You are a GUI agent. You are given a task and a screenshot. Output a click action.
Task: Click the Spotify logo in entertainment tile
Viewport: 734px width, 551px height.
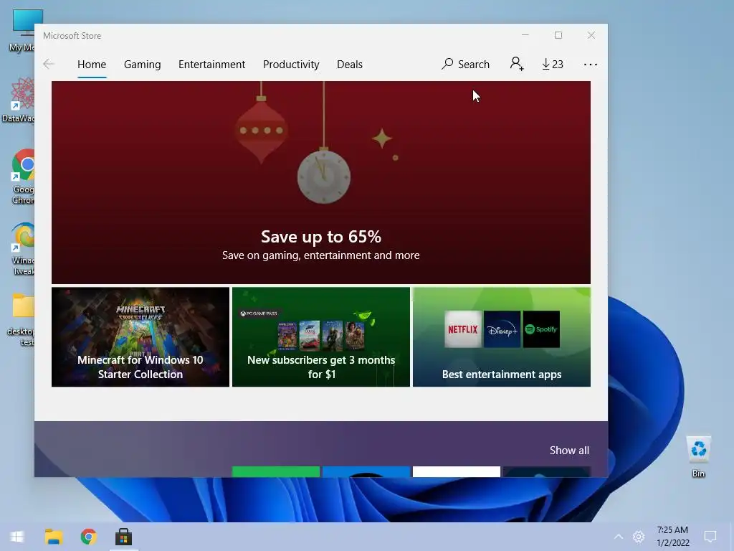coord(541,329)
